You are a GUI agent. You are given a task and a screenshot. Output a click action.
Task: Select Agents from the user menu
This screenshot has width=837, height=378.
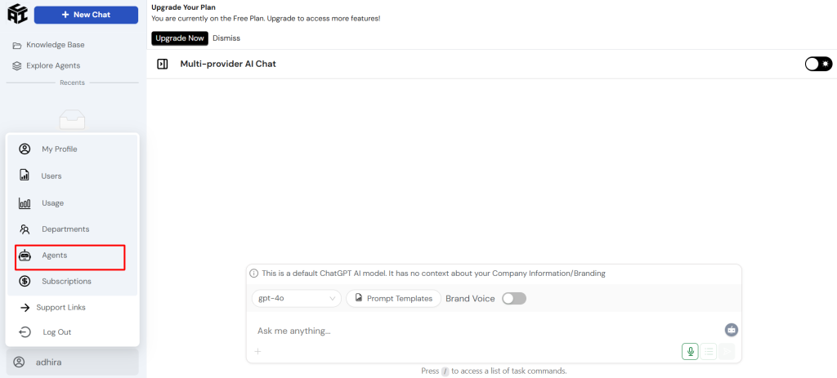[70, 256]
